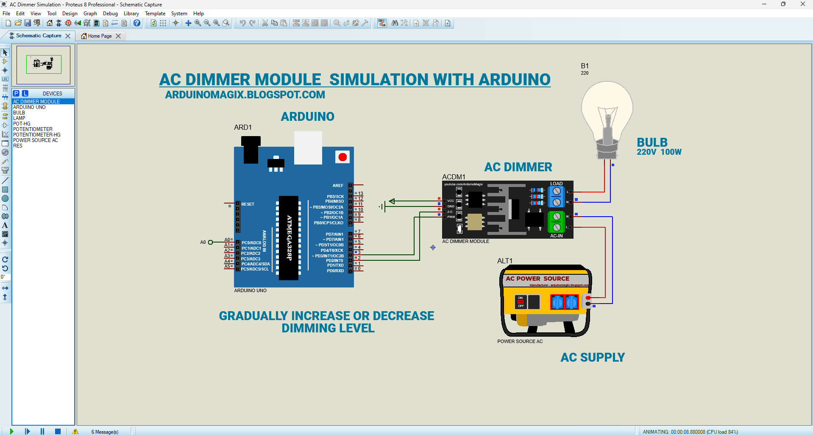Screen dimensions: 813x435
Task: Toggle the AC power source ON/OFF switch
Action: [x=521, y=302]
